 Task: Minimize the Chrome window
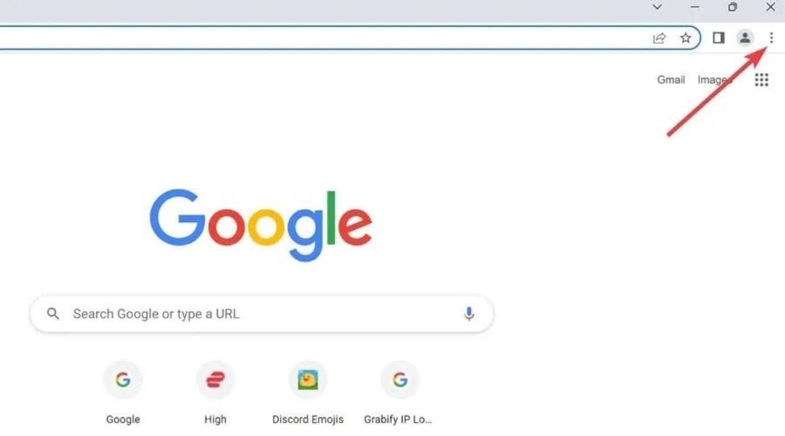tap(695, 7)
